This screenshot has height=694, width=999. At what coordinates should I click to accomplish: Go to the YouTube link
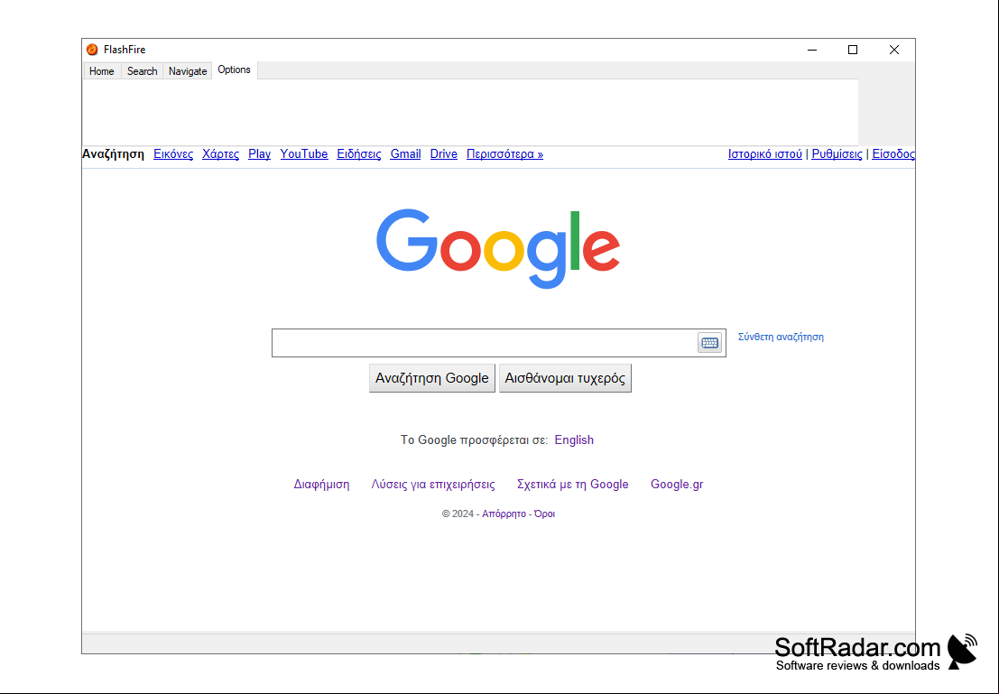[x=304, y=154]
